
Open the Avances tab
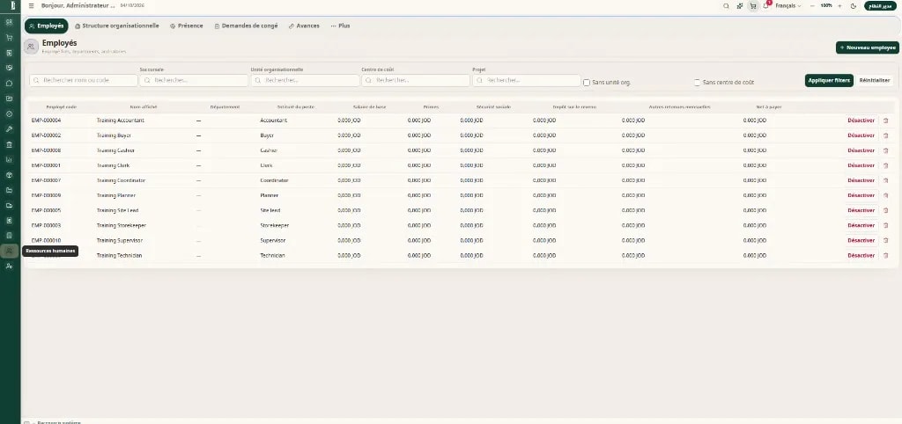(x=304, y=26)
